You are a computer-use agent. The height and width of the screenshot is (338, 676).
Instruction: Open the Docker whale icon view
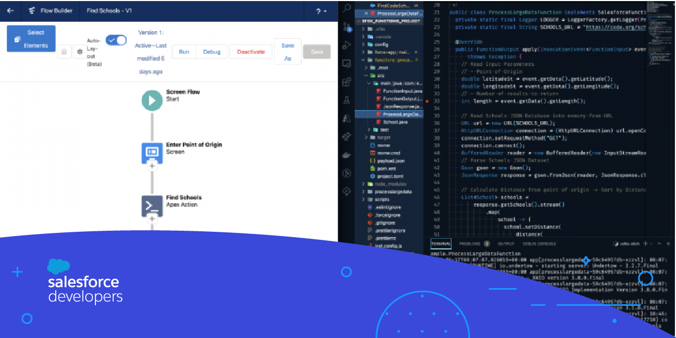click(347, 155)
